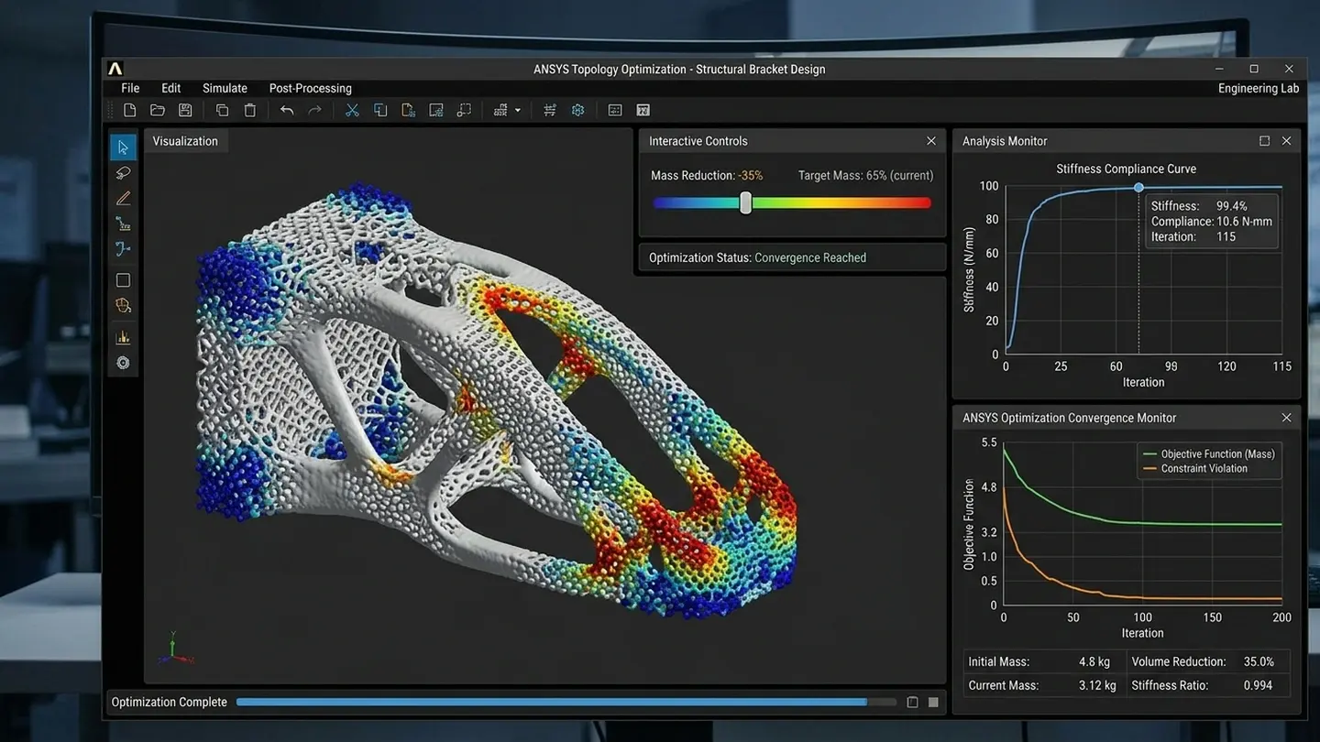The image size is (1320, 742).
Task: Click the Convergence Reached status text
Action: coord(810,257)
